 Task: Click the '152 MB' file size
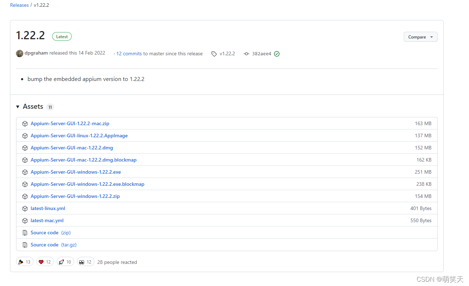[423, 148]
